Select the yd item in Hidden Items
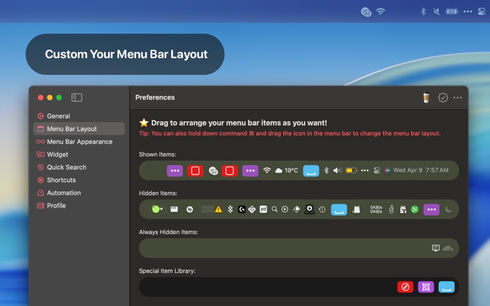The height and width of the screenshot is (306, 490). pos(264,209)
